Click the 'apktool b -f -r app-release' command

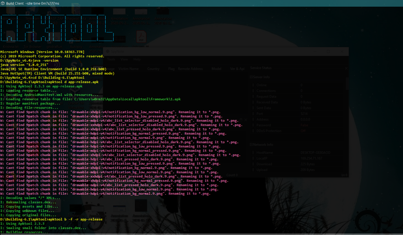pos(51,219)
